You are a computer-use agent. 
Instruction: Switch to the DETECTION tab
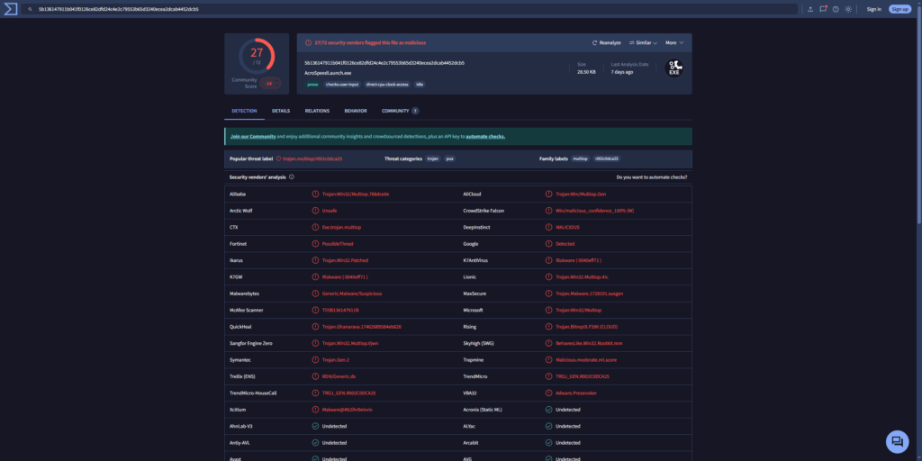pos(244,111)
